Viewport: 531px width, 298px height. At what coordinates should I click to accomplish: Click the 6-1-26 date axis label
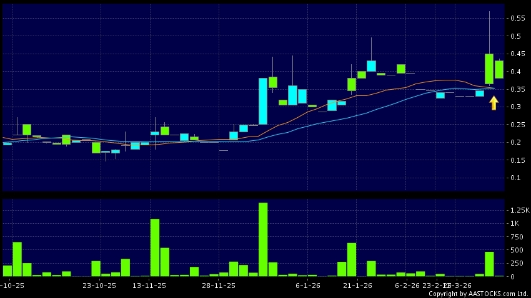(x=307, y=286)
